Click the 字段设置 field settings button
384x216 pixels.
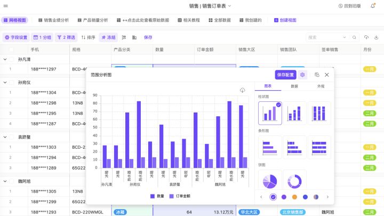click(16, 37)
